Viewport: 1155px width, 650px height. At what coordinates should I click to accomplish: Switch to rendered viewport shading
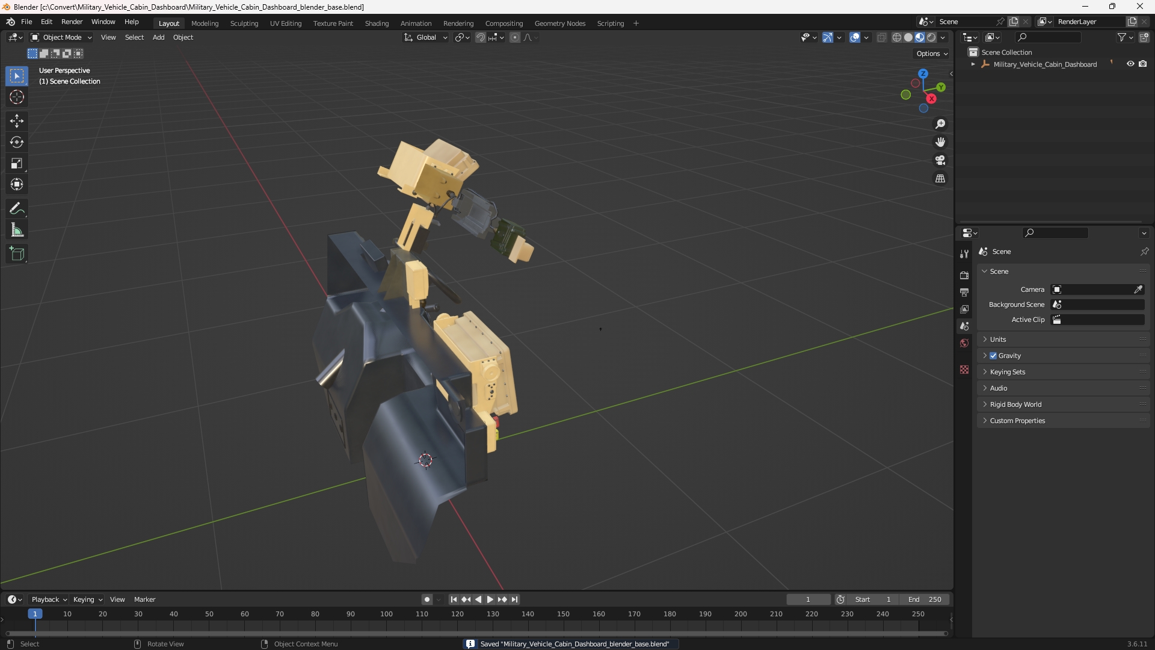pos(931,37)
